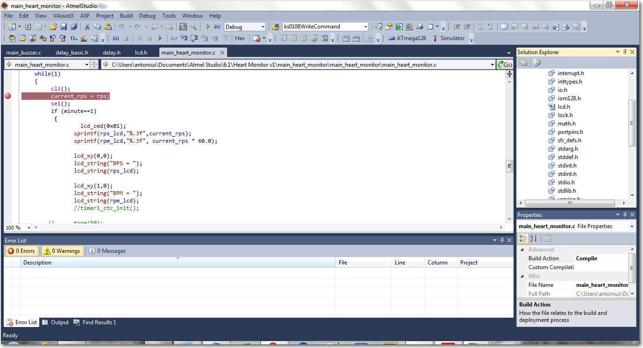The image size is (643, 348).
Task: Open the Build menu
Action: (126, 16)
